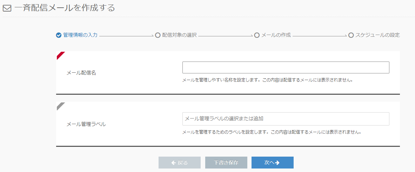This screenshot has width=415, height=172.
Task: Click the 下書き保存 button
Action: (226, 163)
